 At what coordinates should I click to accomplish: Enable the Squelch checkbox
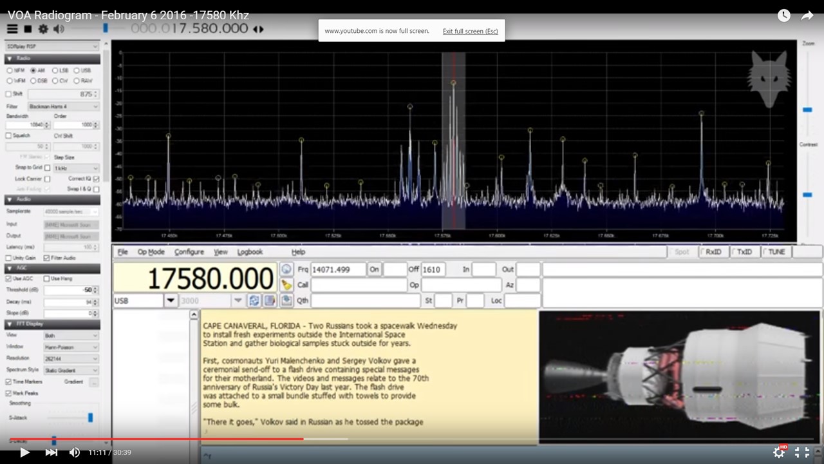coord(8,136)
